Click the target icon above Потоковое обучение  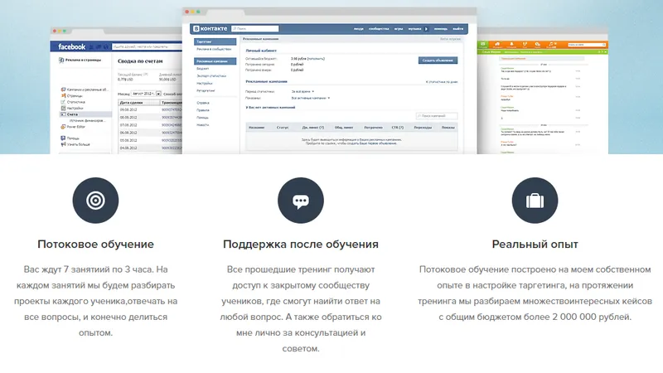pos(95,201)
